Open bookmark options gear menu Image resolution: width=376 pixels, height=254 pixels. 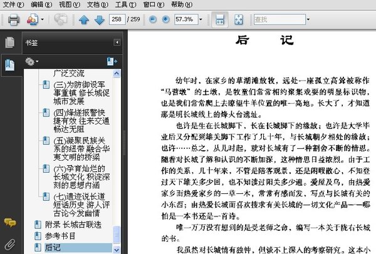click(x=31, y=61)
